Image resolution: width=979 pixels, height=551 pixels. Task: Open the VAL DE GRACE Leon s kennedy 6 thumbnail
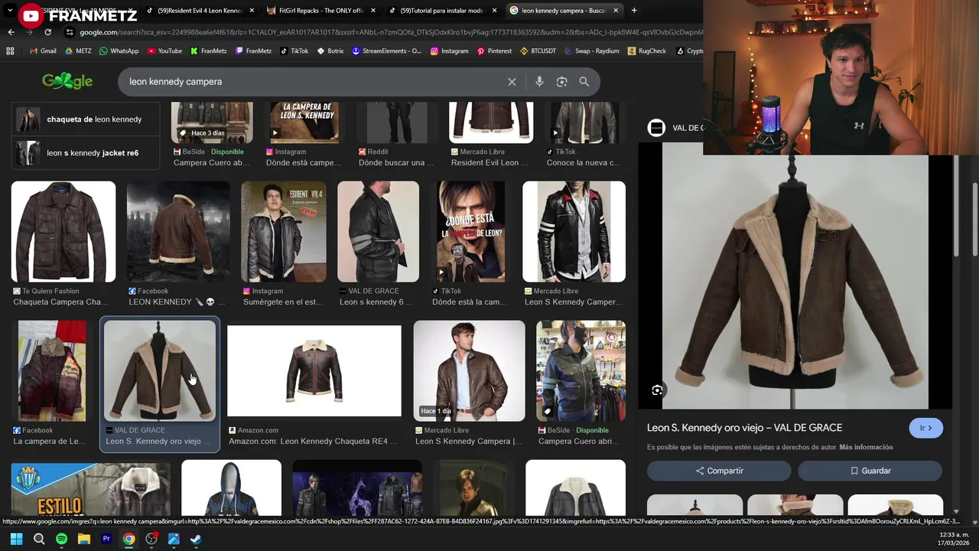378,232
